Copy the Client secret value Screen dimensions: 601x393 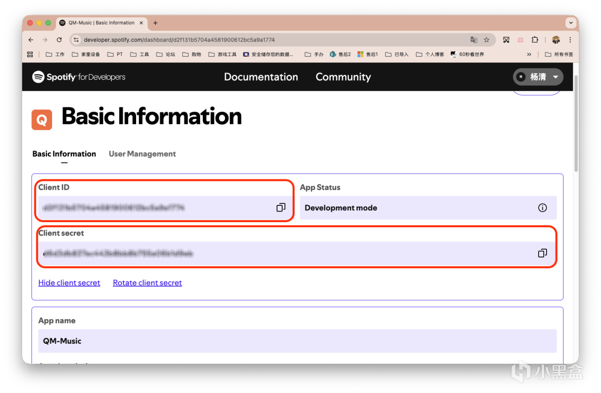pos(542,253)
